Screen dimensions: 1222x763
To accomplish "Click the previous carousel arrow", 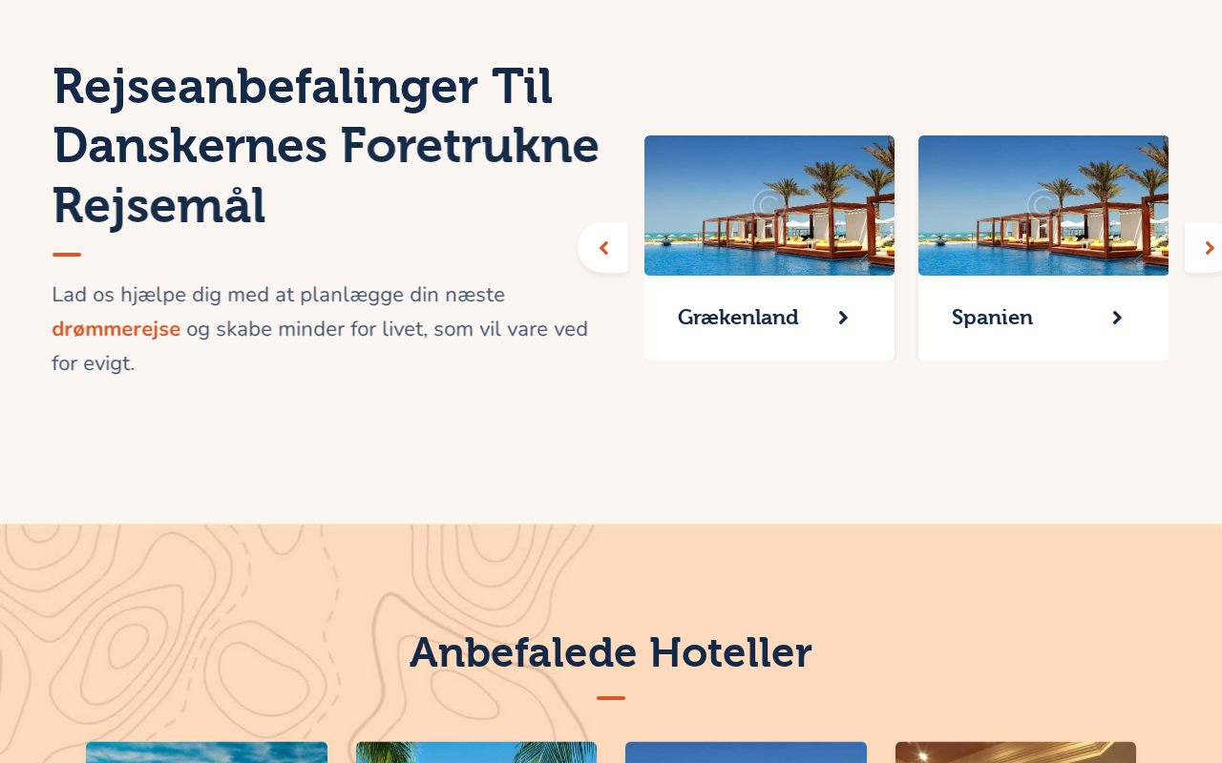I will point(603,248).
